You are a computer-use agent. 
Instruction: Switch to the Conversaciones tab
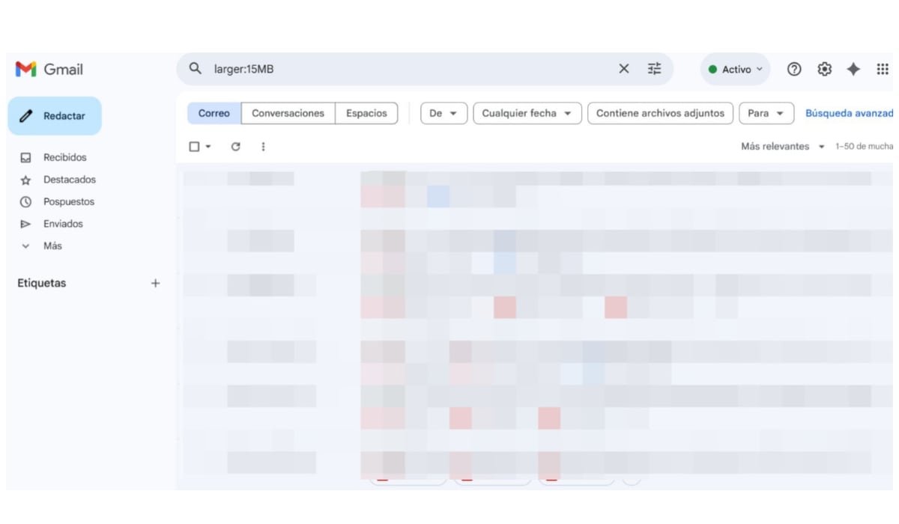tap(288, 113)
